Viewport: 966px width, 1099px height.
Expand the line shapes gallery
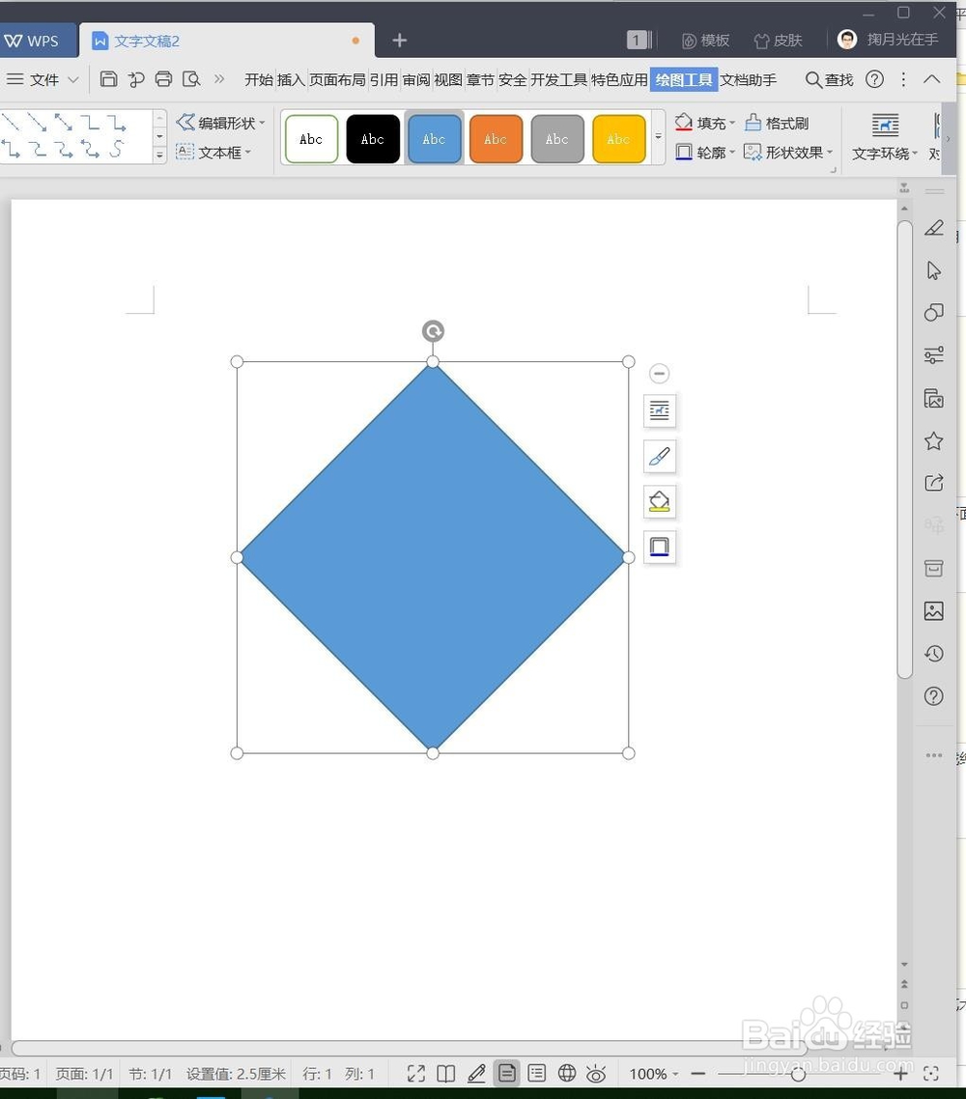pos(159,155)
